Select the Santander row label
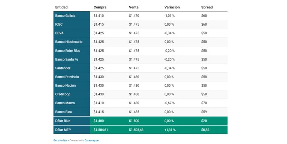 tap(63, 68)
